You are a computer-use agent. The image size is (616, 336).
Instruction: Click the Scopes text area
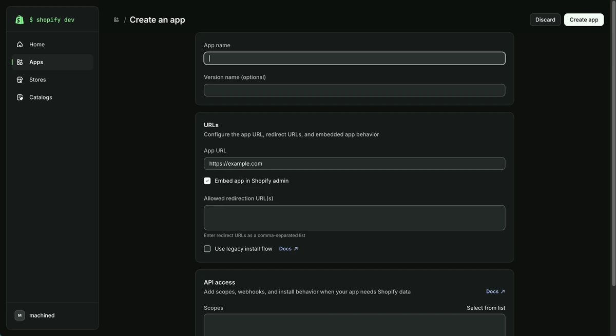tap(354, 325)
